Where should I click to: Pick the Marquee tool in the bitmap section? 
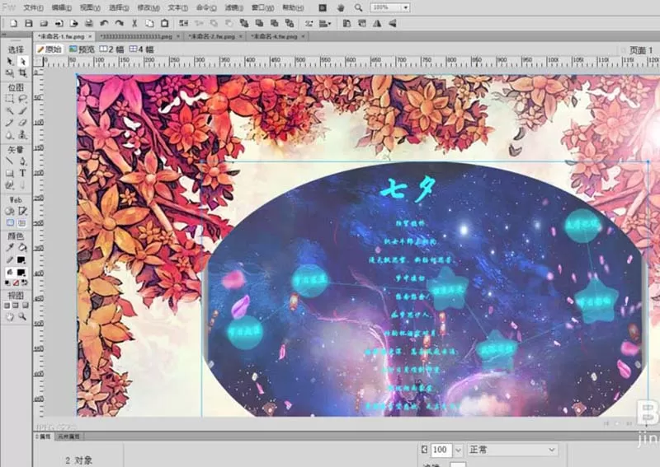pyautogui.click(x=10, y=99)
